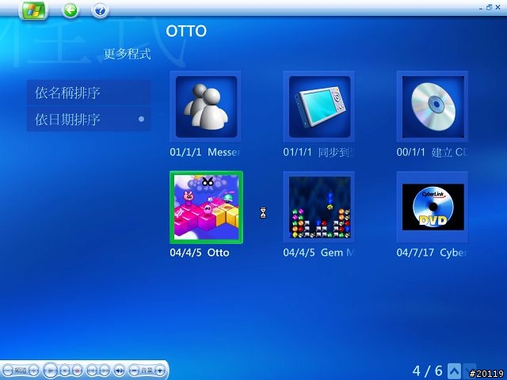Minimize the Media Center window
507x380 pixels.
click(x=481, y=7)
